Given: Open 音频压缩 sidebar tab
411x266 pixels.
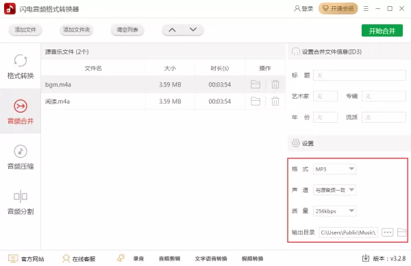Looking at the screenshot, I should click(x=21, y=156).
